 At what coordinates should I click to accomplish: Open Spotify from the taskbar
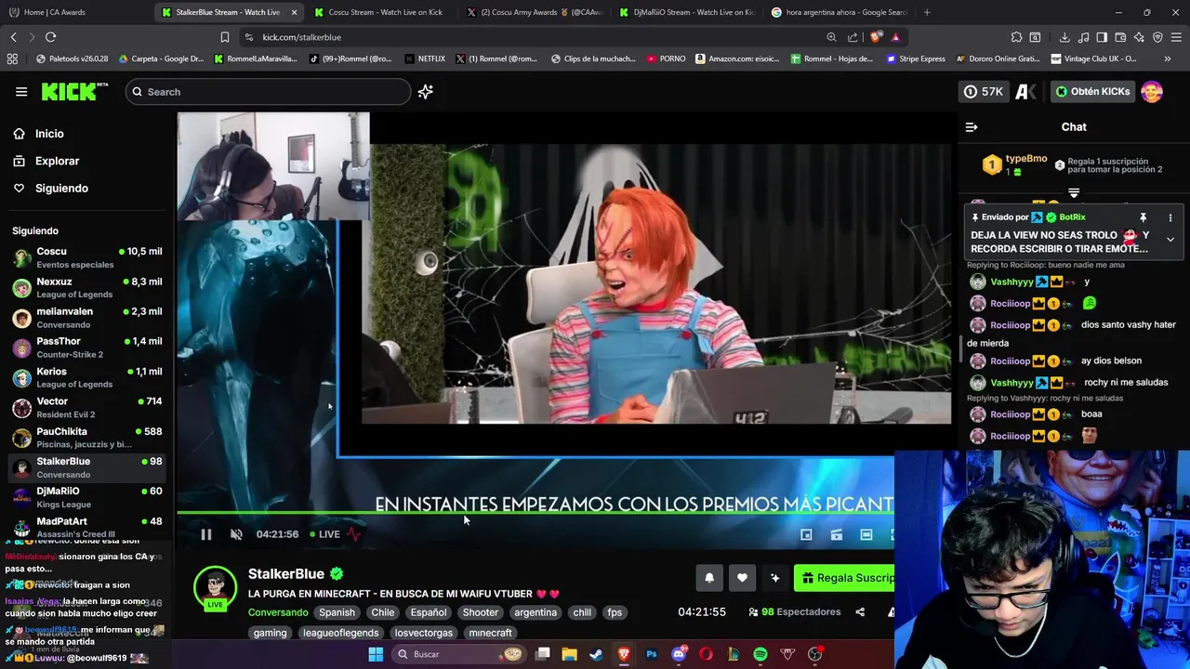[760, 654]
